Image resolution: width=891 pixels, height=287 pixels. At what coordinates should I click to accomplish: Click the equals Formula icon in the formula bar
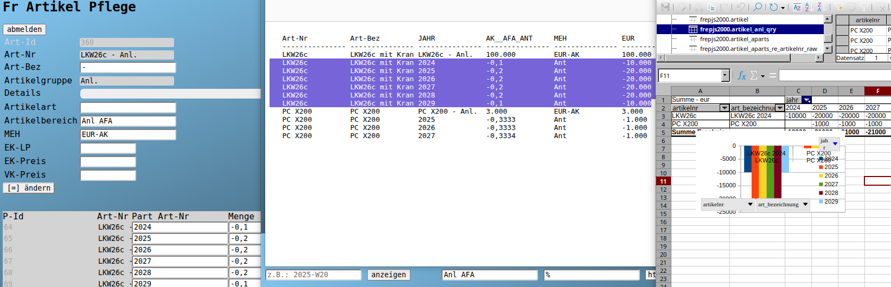coord(772,76)
